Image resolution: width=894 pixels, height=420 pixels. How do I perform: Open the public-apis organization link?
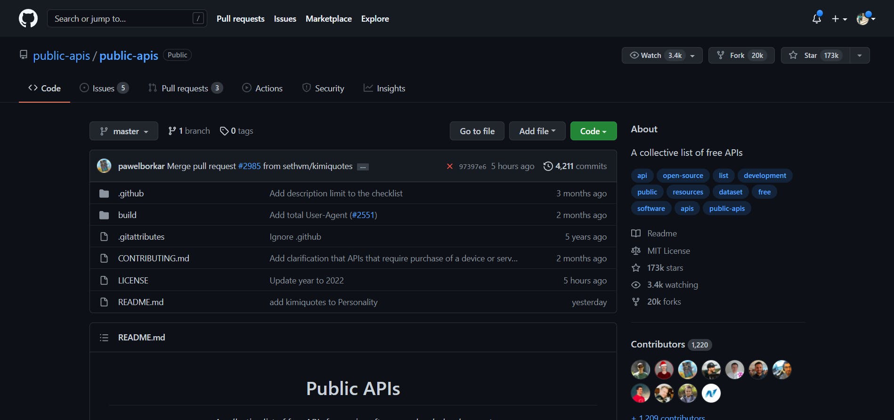[x=61, y=56]
